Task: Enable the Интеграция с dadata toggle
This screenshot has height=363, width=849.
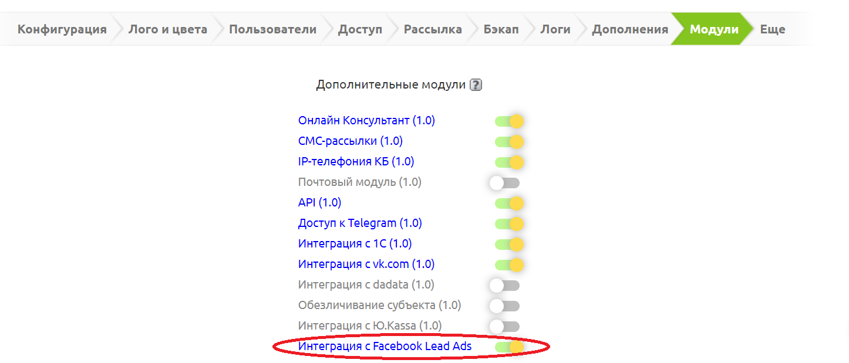Action: click(505, 286)
